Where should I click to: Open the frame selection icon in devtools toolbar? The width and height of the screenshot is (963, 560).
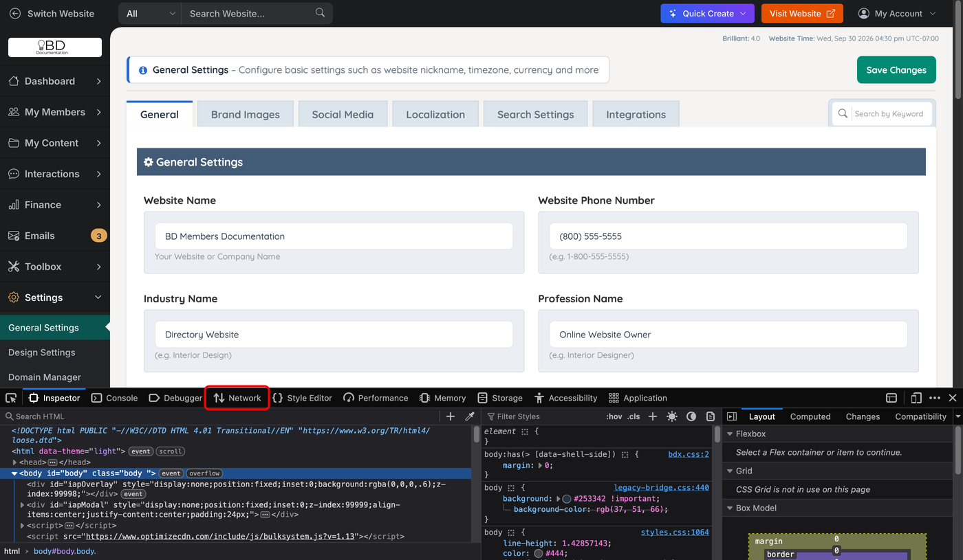[x=891, y=398]
